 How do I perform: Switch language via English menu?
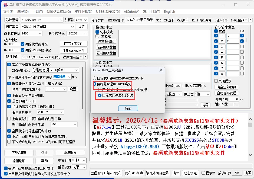pos(169,12)
